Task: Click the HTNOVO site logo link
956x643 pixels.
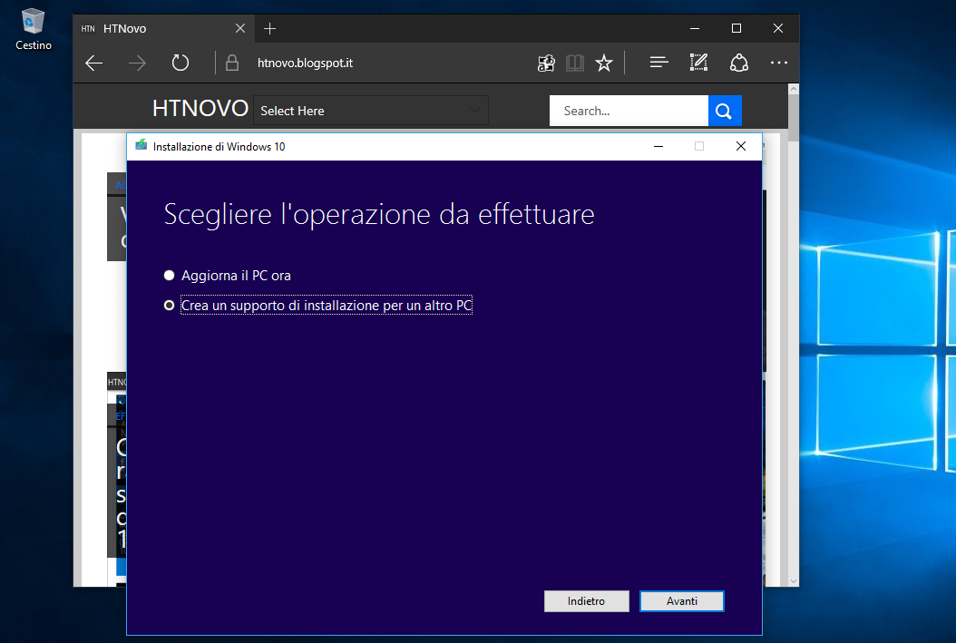Action: 200,109
